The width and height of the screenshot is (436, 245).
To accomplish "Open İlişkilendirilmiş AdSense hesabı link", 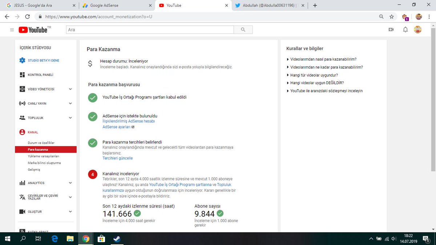I will [x=129, y=121].
